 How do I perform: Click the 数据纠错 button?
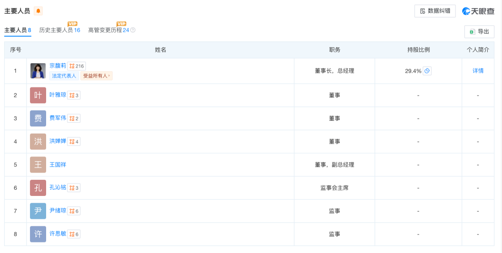coord(435,11)
